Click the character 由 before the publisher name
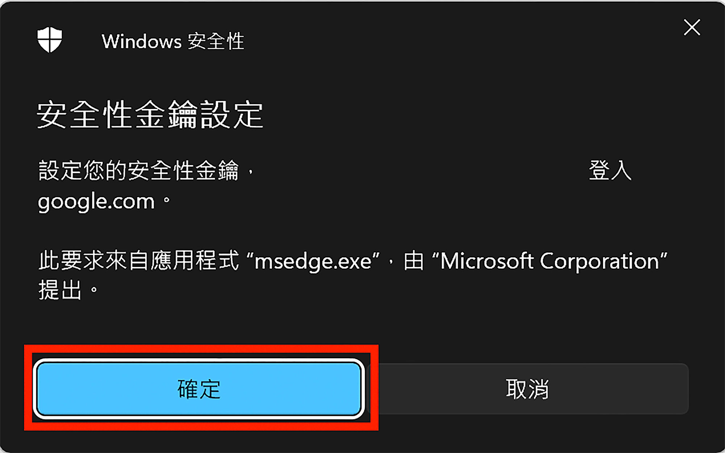The image size is (725, 453). pyautogui.click(x=414, y=261)
